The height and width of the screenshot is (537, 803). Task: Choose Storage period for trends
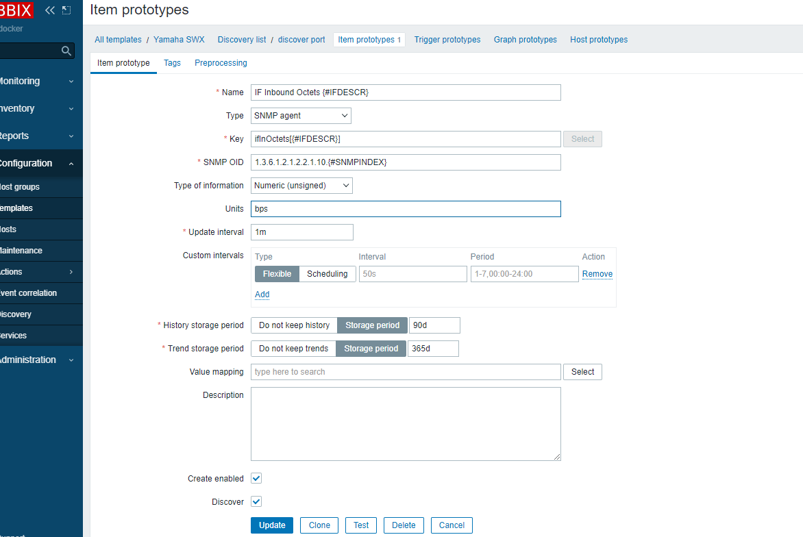pos(371,349)
